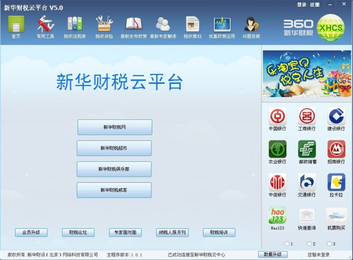The width and height of the screenshot is (353, 260).
Task: Select page radio button 2
Action: pyautogui.click(x=309, y=244)
